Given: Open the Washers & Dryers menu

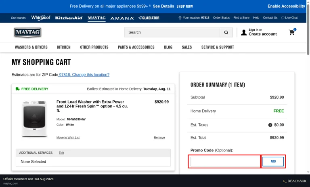Looking at the screenshot, I should point(31,47).
